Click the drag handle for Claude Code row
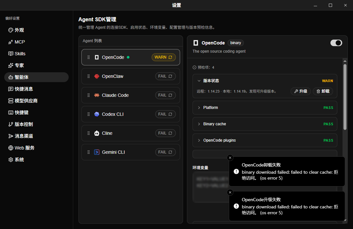 coord(89,95)
